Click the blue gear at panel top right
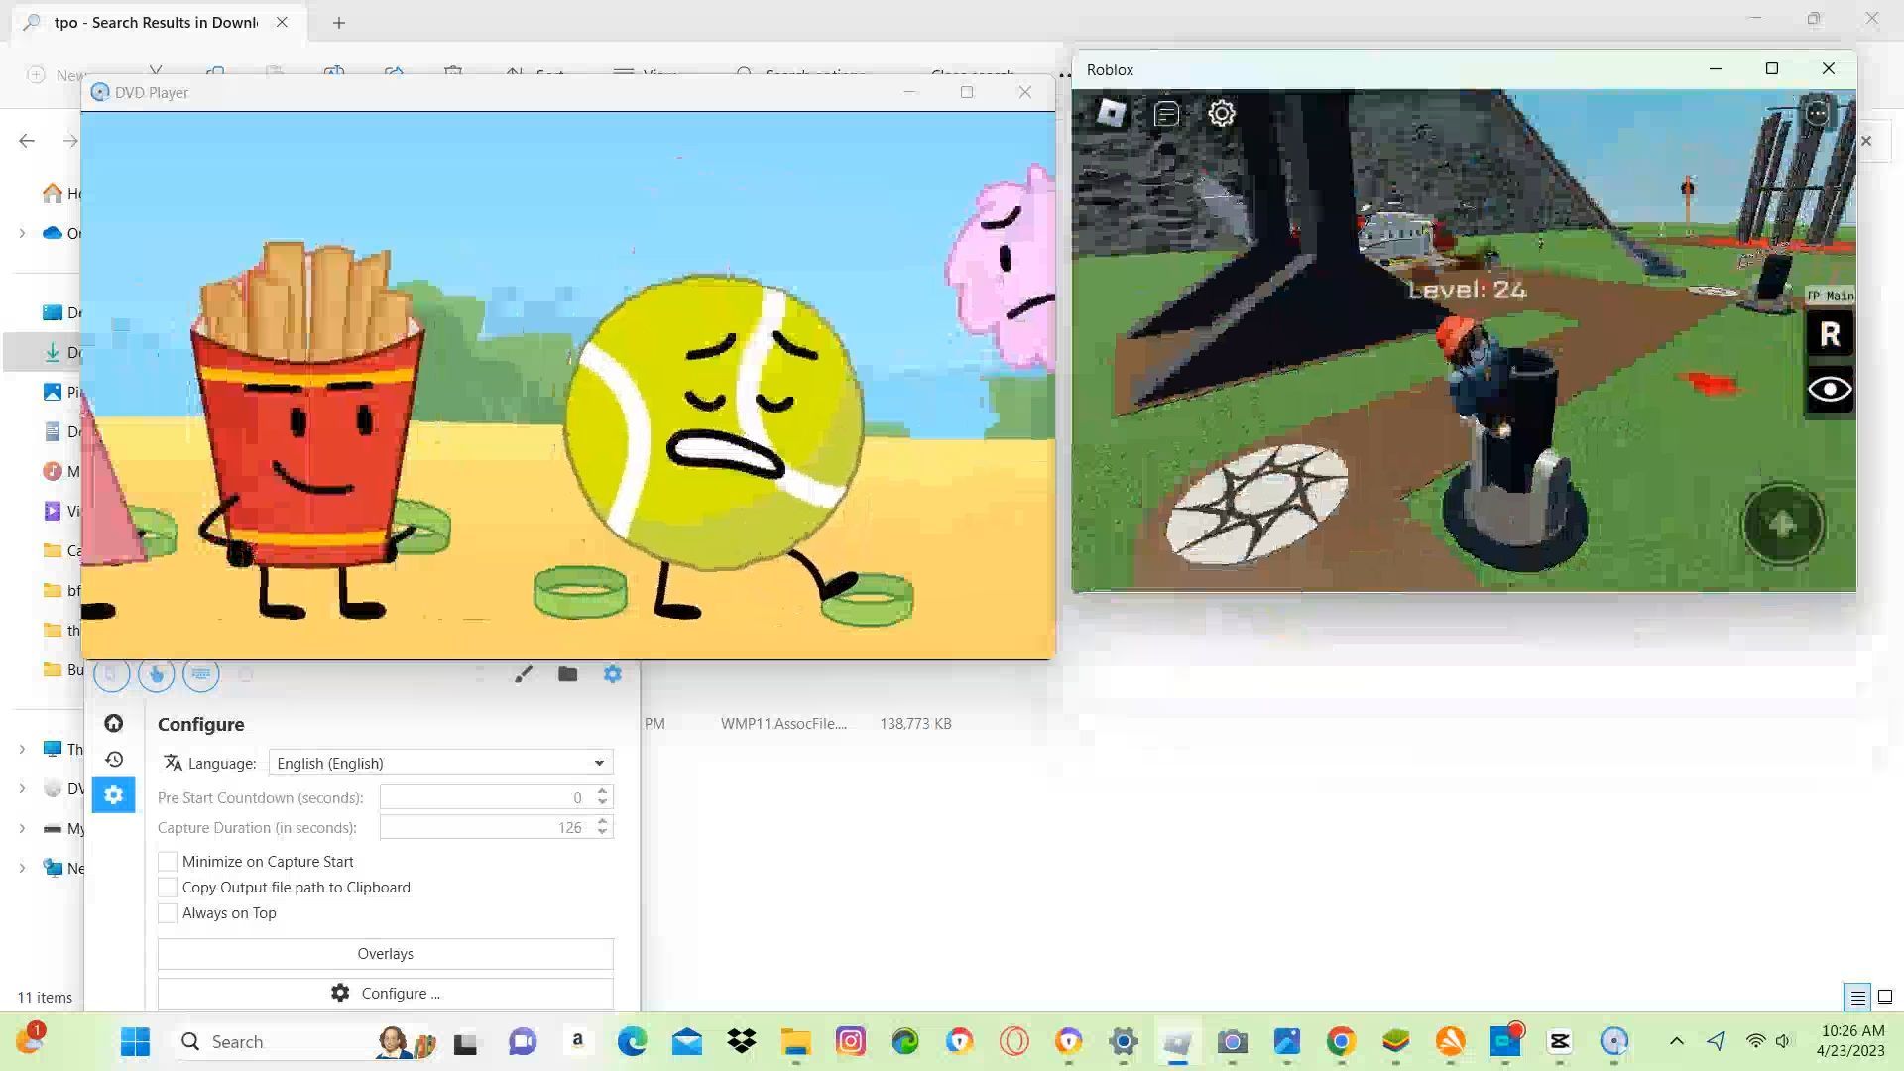The height and width of the screenshot is (1071, 1904). tap(613, 674)
